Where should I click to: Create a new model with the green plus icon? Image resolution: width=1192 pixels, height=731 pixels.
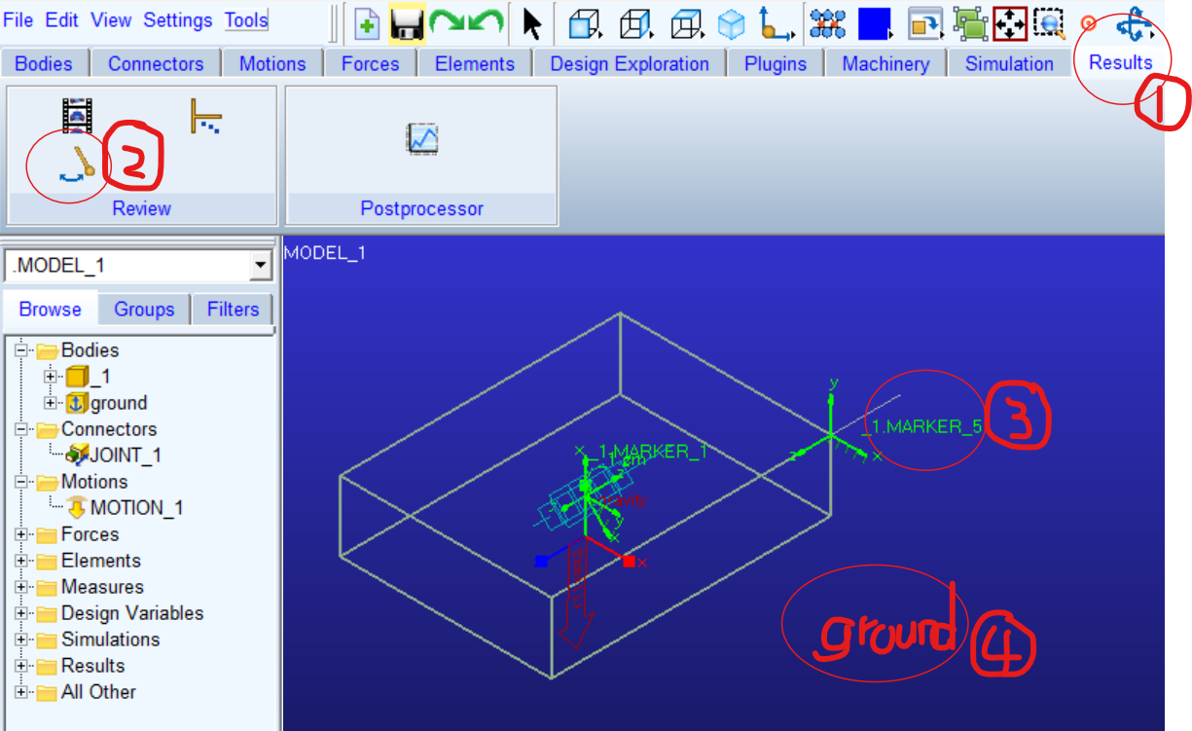(x=368, y=24)
